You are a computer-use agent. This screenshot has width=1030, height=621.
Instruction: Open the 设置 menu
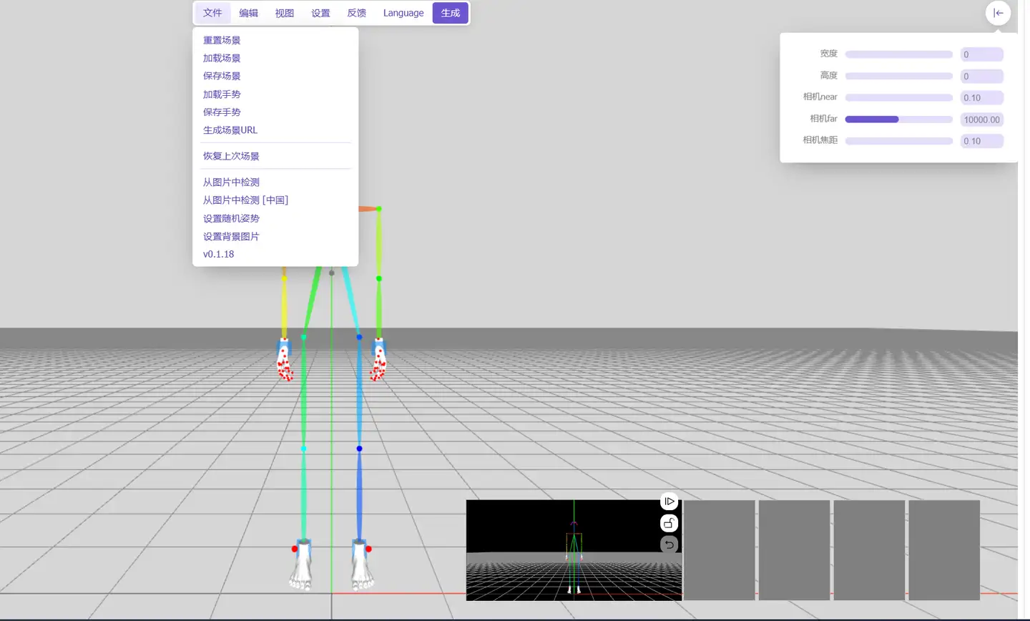click(320, 13)
